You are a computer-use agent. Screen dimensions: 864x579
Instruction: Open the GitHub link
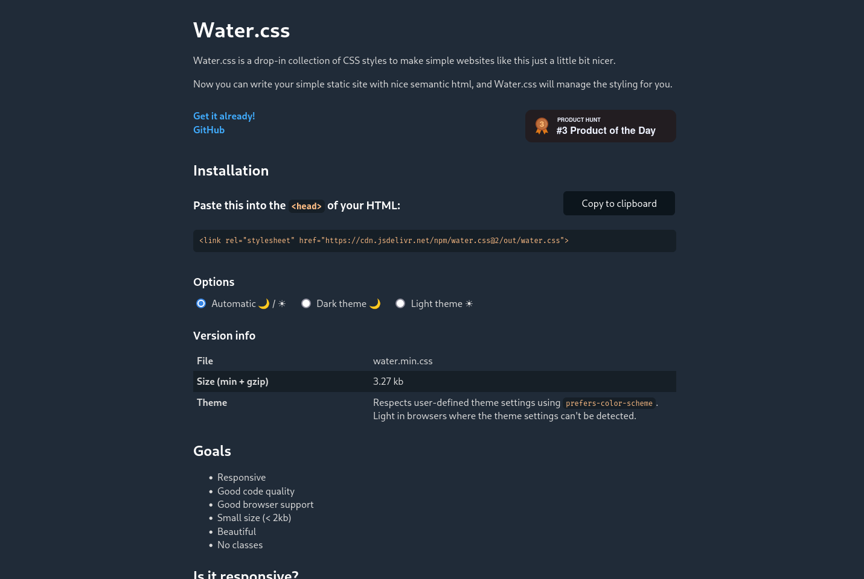pos(209,130)
